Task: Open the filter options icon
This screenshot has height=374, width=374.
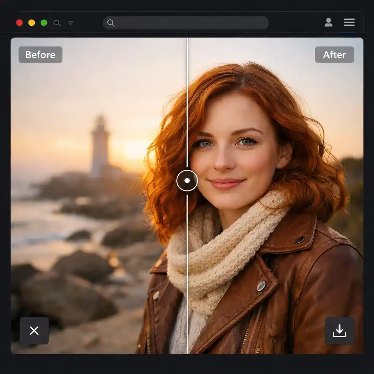Action: (x=70, y=23)
